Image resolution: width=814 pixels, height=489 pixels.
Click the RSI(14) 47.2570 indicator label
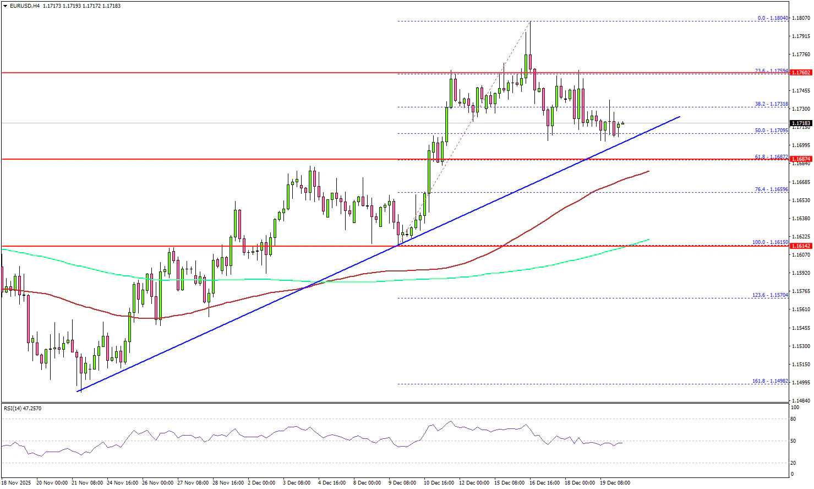coord(23,409)
